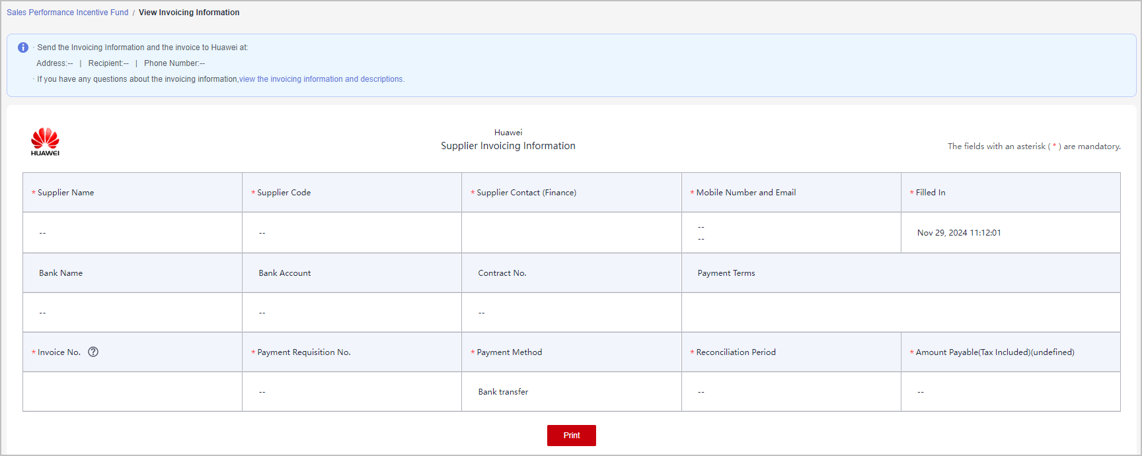Viewport: 1142px width, 456px height.
Task: Click the Contract No. header cell
Action: tap(502, 273)
